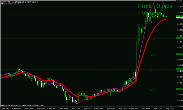
Task: Click the 38.2 Fibonacci level label
Action: [151, 71]
